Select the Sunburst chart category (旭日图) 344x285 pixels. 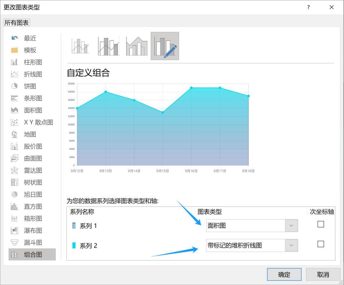32,194
